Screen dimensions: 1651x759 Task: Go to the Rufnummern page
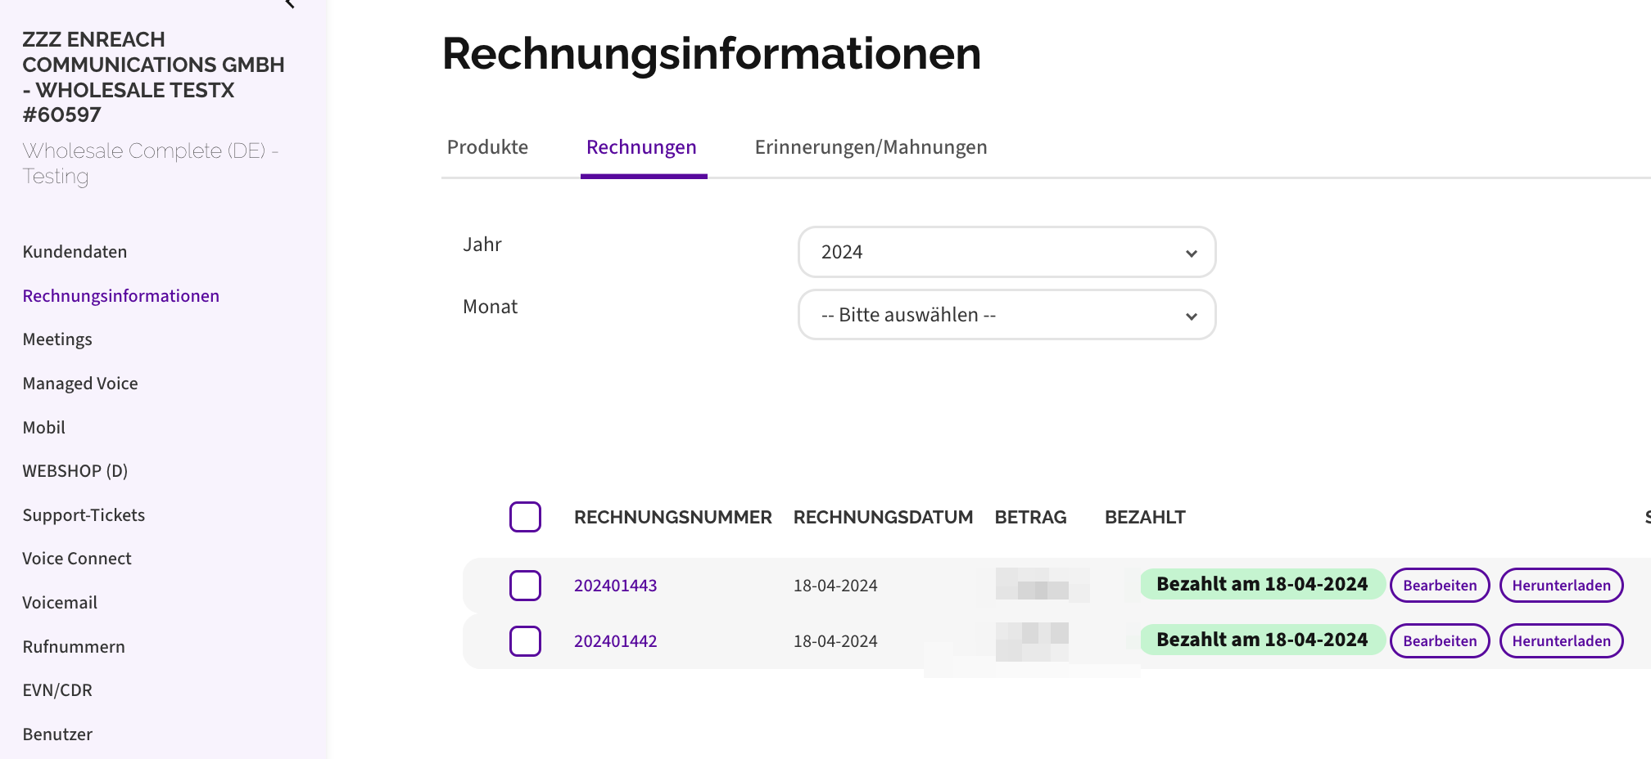point(73,646)
